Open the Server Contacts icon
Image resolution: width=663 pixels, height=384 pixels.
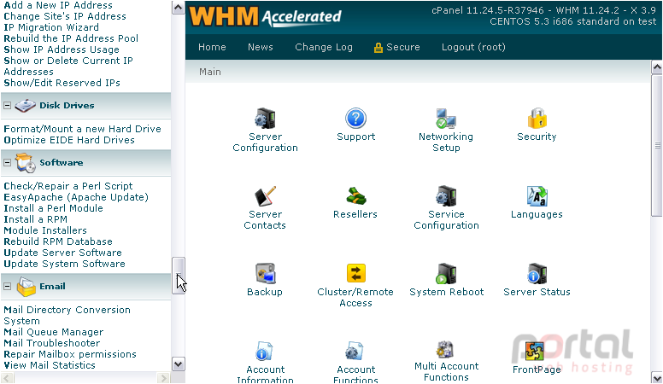click(x=265, y=196)
